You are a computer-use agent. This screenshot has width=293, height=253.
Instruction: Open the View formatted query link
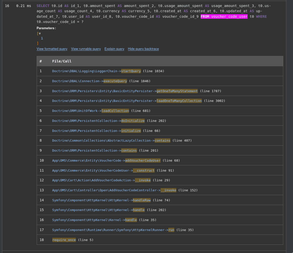52,49
